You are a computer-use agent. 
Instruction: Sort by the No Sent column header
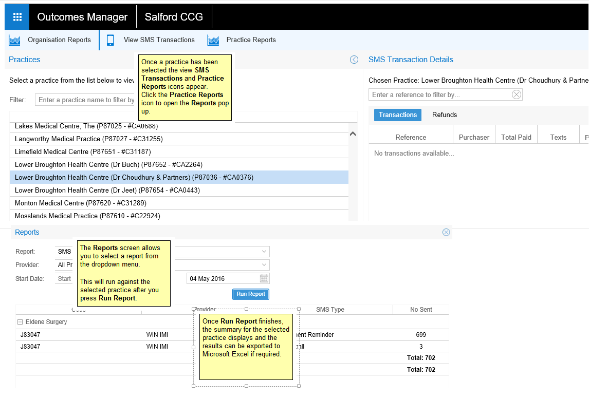(420, 310)
